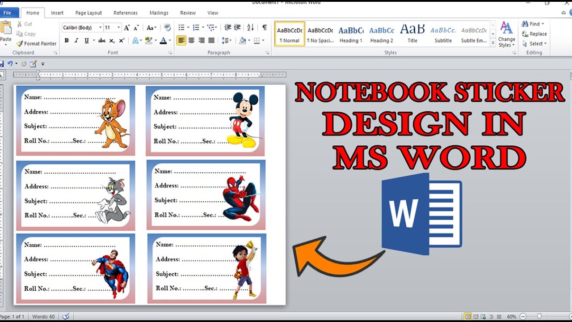The height and width of the screenshot is (322, 572).
Task: Toggle Subscript formatting
Action: point(112,41)
